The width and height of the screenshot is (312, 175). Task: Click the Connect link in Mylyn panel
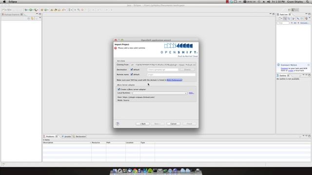coord(284,68)
